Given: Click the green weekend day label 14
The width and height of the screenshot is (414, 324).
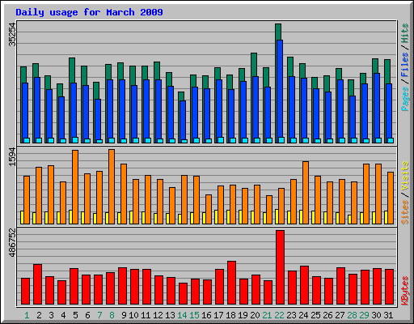Looking at the screenshot, I should click(x=182, y=315).
